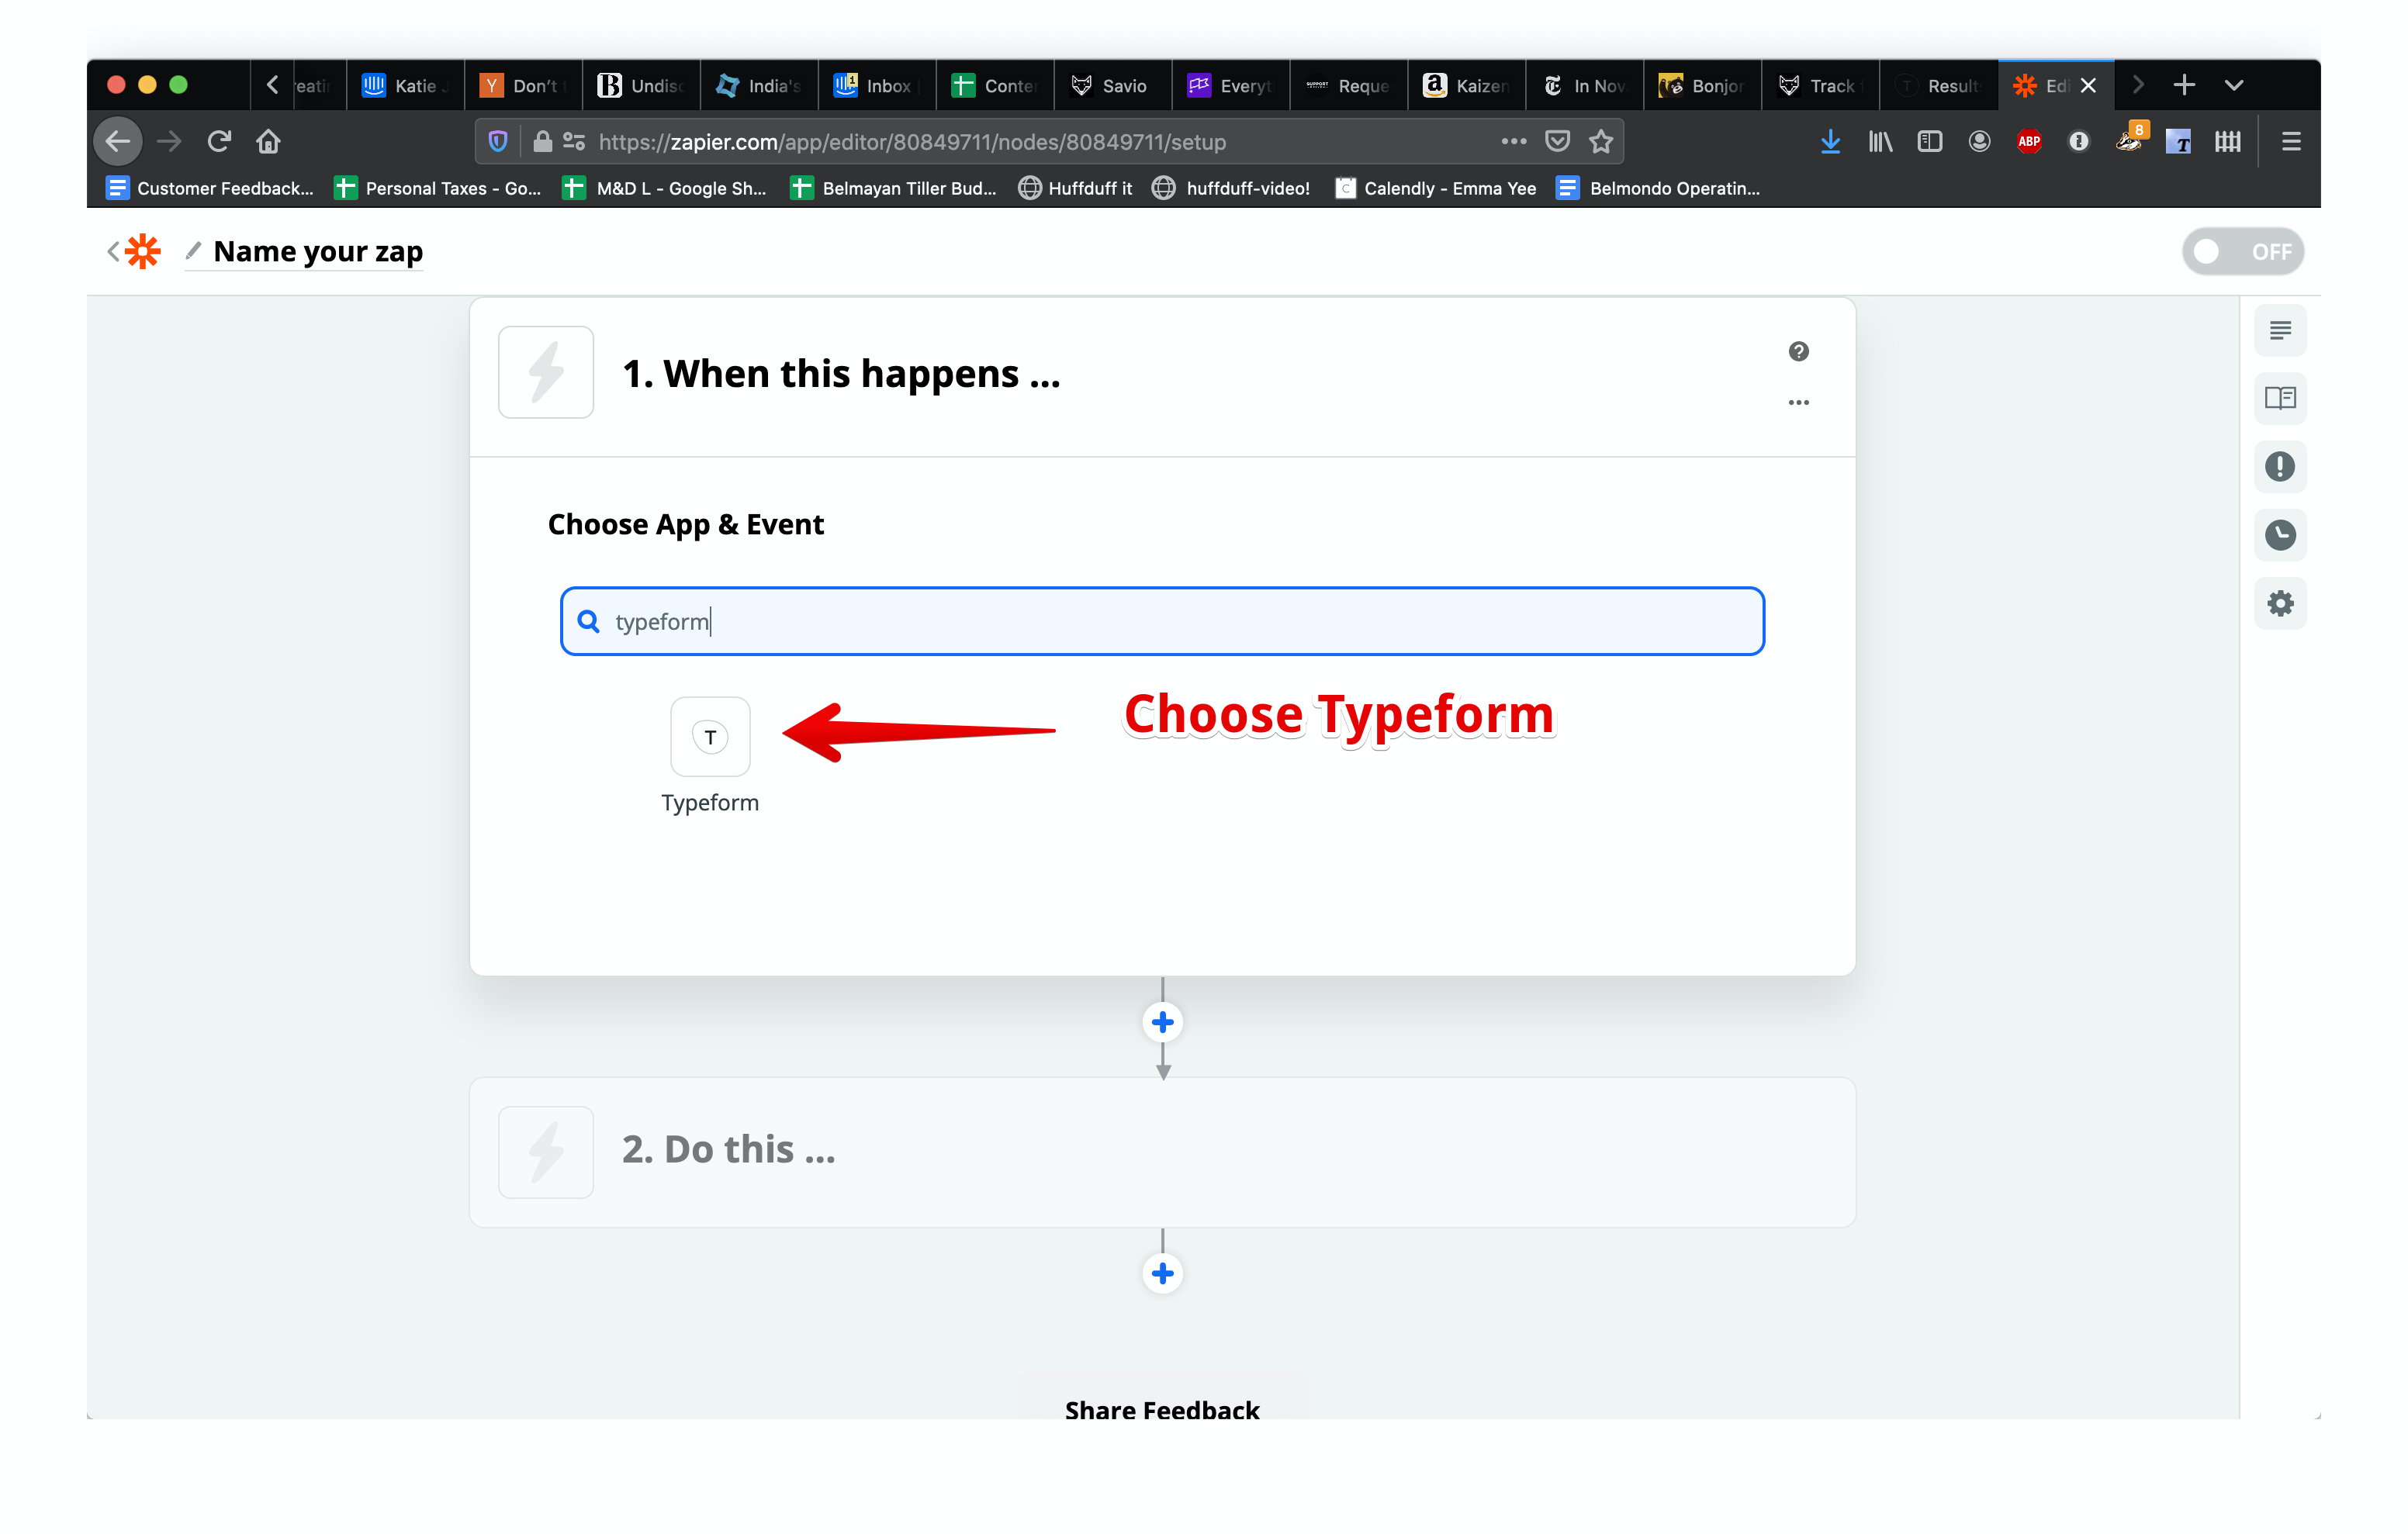This screenshot has width=2408, height=1534.
Task: Open the zap history clock icon
Action: tap(2280, 535)
